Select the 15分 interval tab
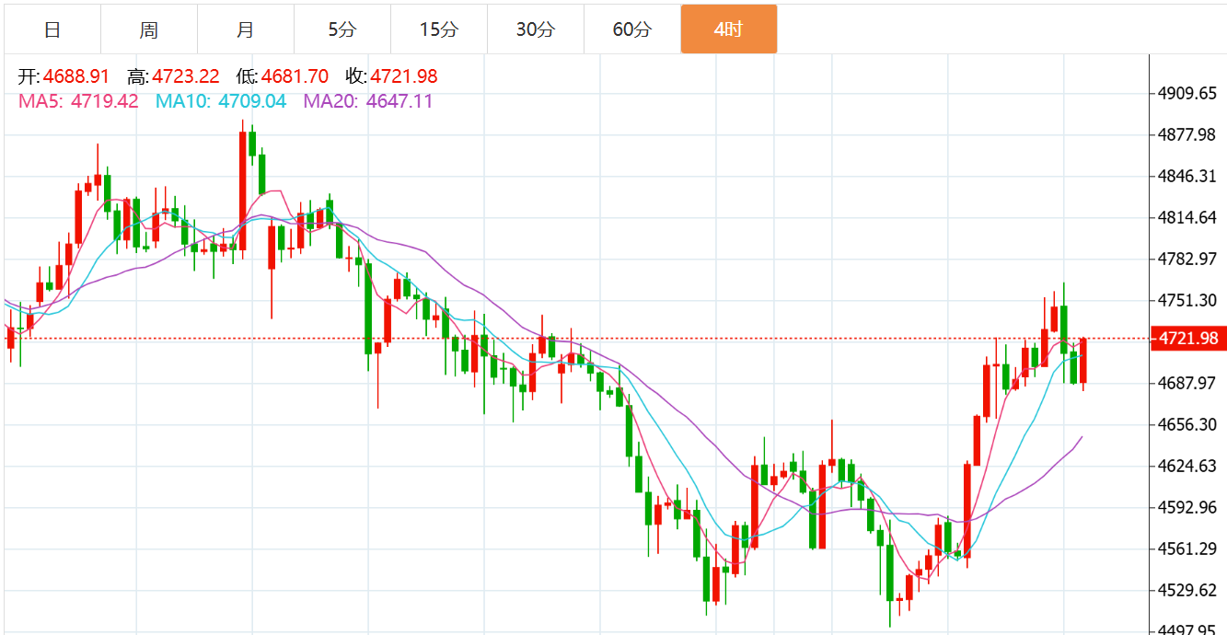The width and height of the screenshot is (1227, 635). [x=439, y=29]
